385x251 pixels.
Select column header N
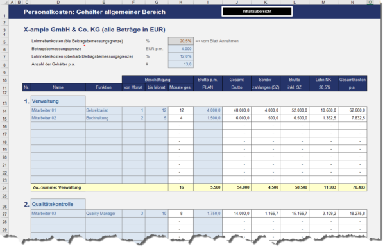(x=352, y=2)
